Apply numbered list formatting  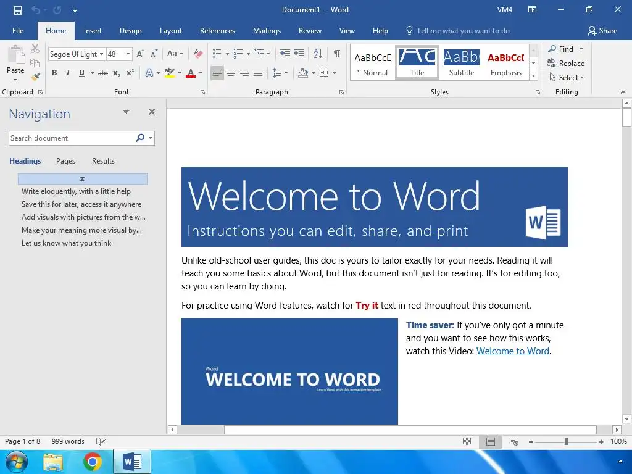pyautogui.click(x=238, y=54)
